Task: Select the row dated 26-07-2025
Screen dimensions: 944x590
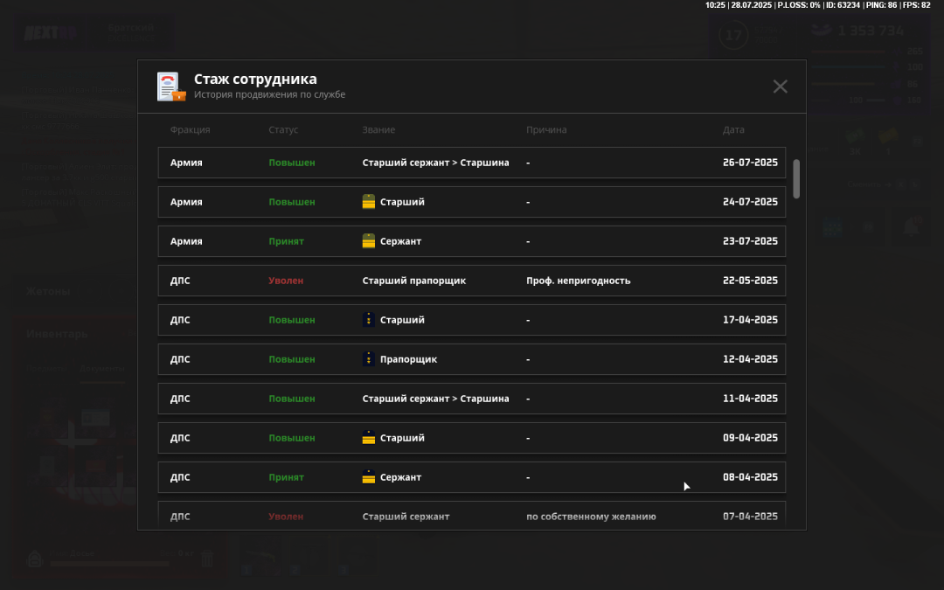Action: tap(471, 163)
